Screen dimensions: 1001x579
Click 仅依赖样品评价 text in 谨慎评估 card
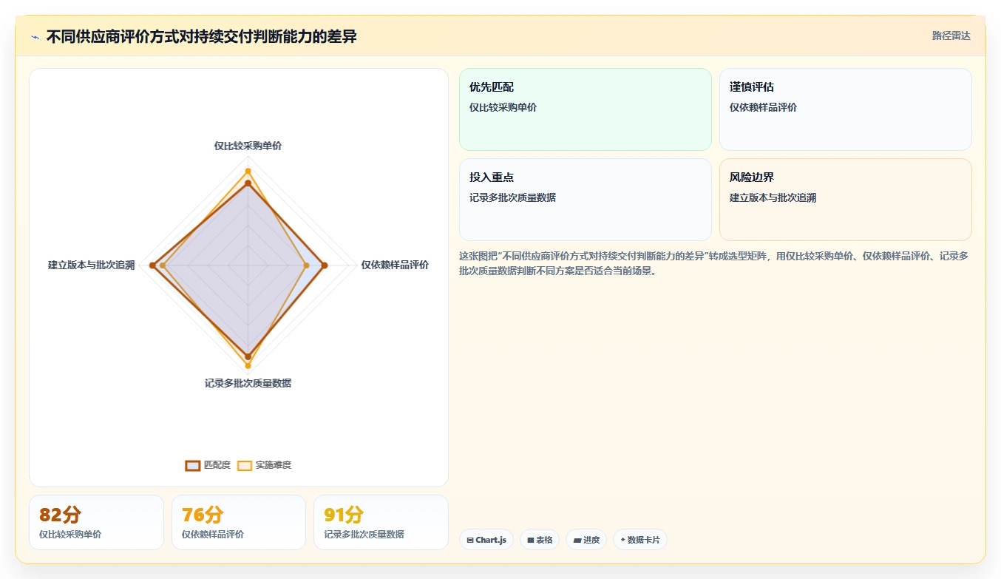(763, 107)
